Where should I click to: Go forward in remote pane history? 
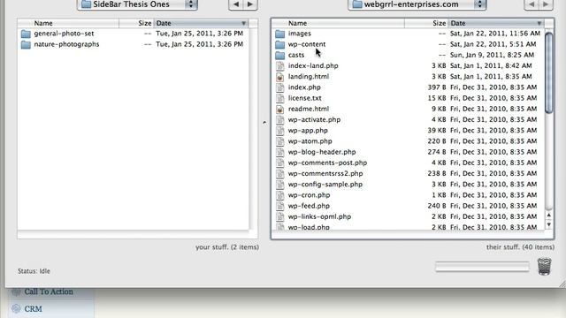coord(546,4)
